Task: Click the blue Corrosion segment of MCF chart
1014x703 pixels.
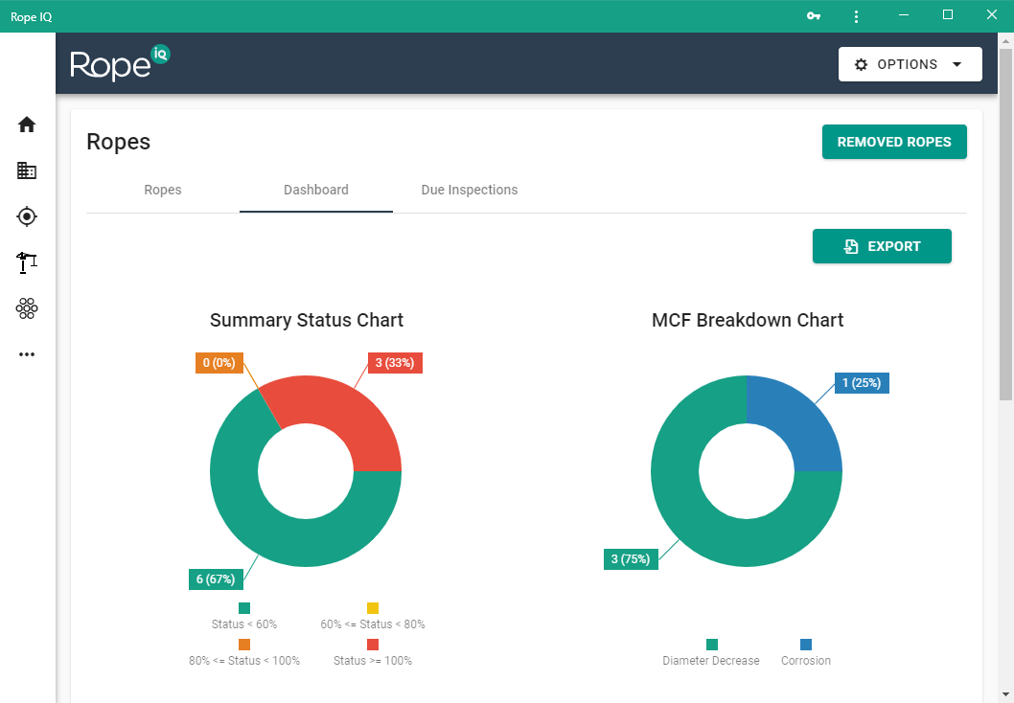Action: [796, 421]
